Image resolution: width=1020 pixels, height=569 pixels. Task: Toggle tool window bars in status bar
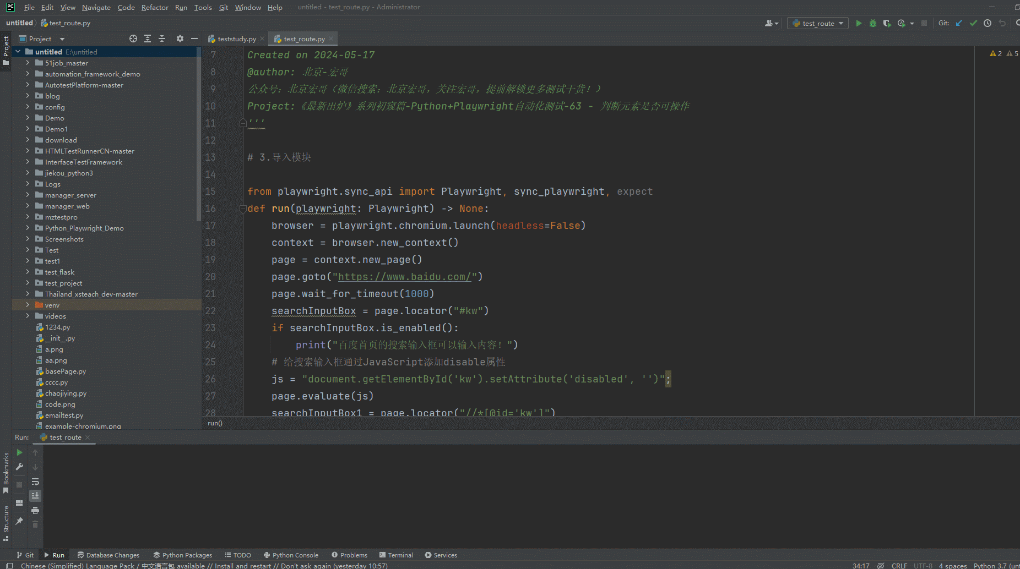tap(9, 565)
